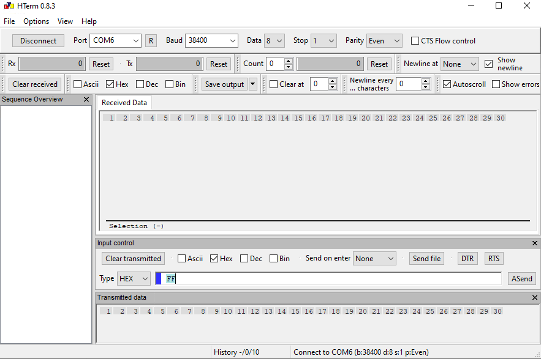Click the hex input field containing FF

[328, 279]
